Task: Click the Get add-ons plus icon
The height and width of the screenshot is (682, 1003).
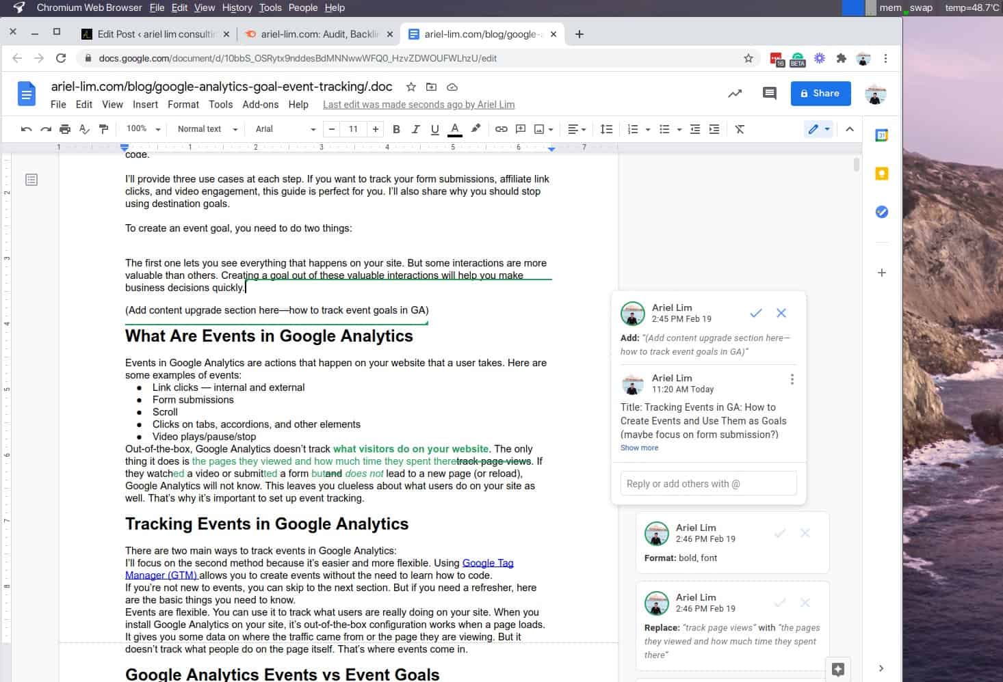Action: (882, 273)
